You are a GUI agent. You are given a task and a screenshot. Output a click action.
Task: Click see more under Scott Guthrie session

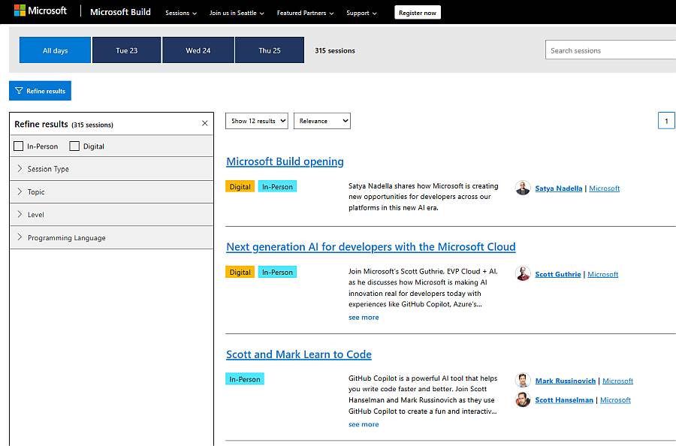pos(364,317)
